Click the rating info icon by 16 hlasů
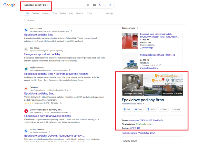The width and height of the screenshot is (205, 142). click(x=60, y=103)
